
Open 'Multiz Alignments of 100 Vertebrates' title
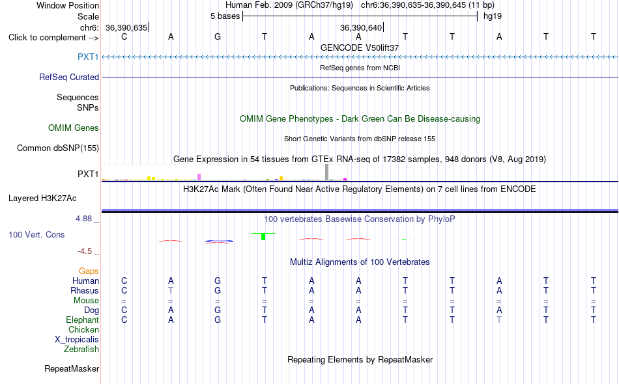[360, 262]
